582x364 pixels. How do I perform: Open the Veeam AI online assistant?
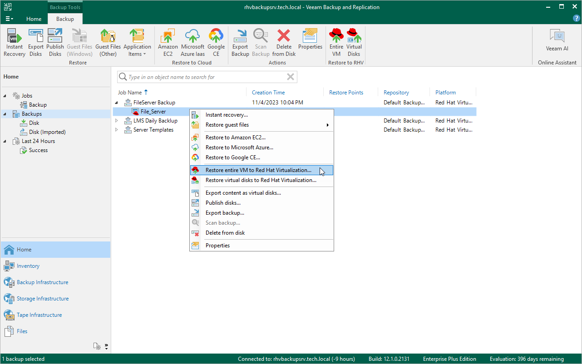tap(557, 40)
